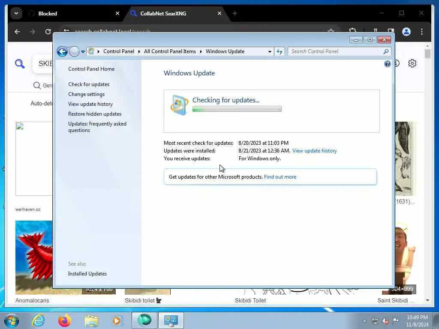
Task: Expand chevron after All Control Panel Items
Action: coord(201,51)
